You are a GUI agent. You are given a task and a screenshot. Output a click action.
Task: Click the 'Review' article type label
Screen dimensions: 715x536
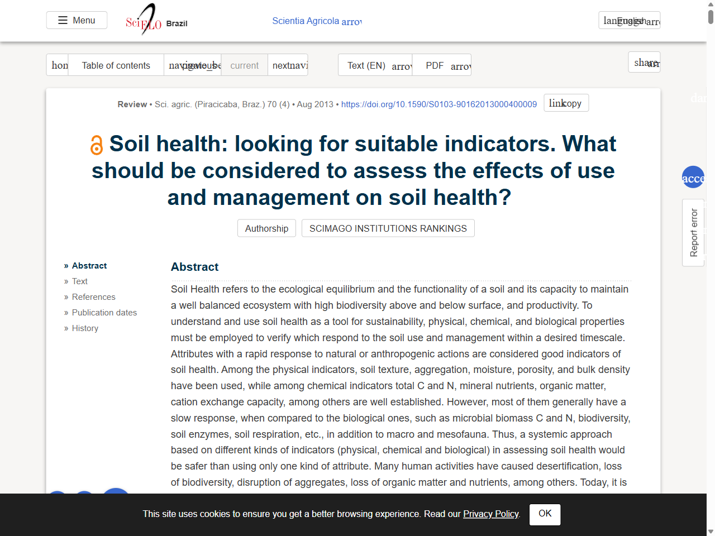tap(132, 104)
